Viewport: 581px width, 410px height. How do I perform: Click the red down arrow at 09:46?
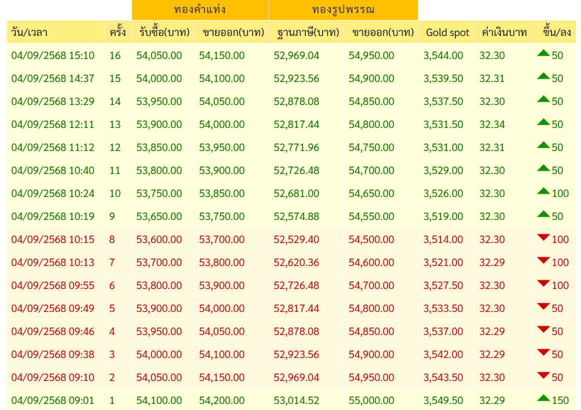pos(543,329)
